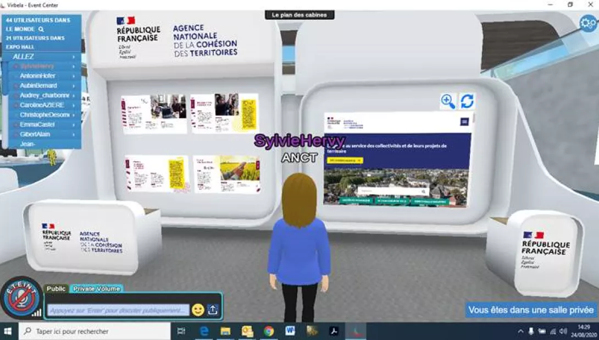Expand options for CarolineAZIERE
The width and height of the screenshot is (599, 340).
point(74,105)
